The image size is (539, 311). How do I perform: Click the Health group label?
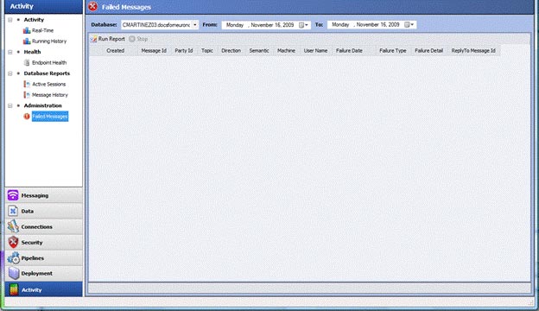32,52
